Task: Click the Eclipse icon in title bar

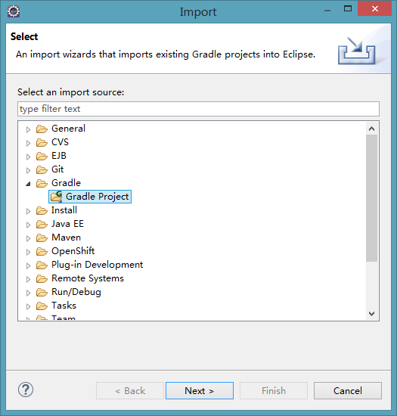Action: (14, 11)
